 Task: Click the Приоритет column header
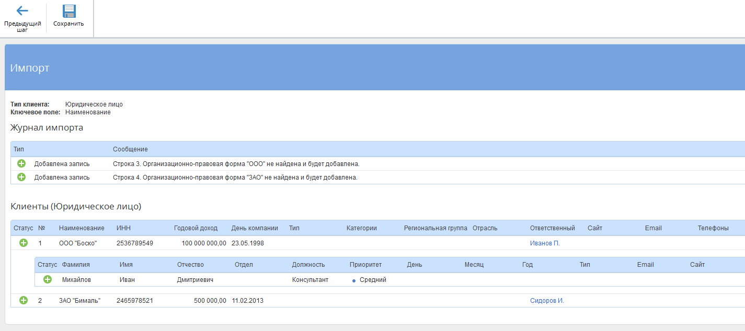coord(365,265)
